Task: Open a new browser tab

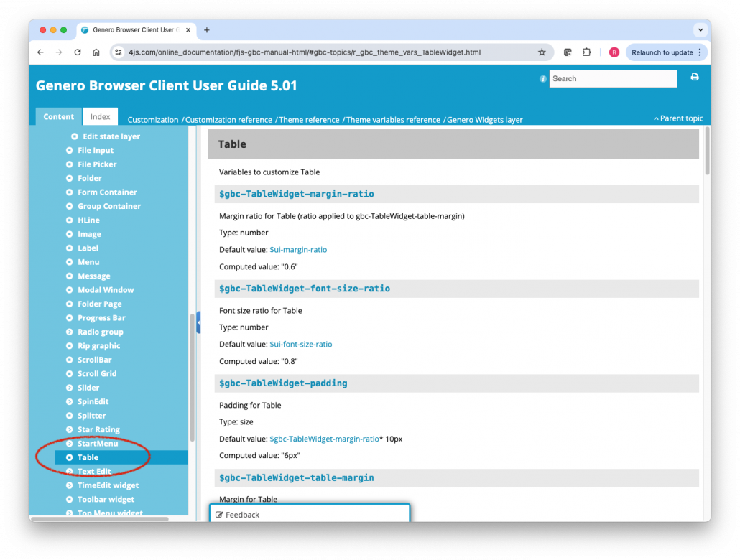Action: [207, 30]
